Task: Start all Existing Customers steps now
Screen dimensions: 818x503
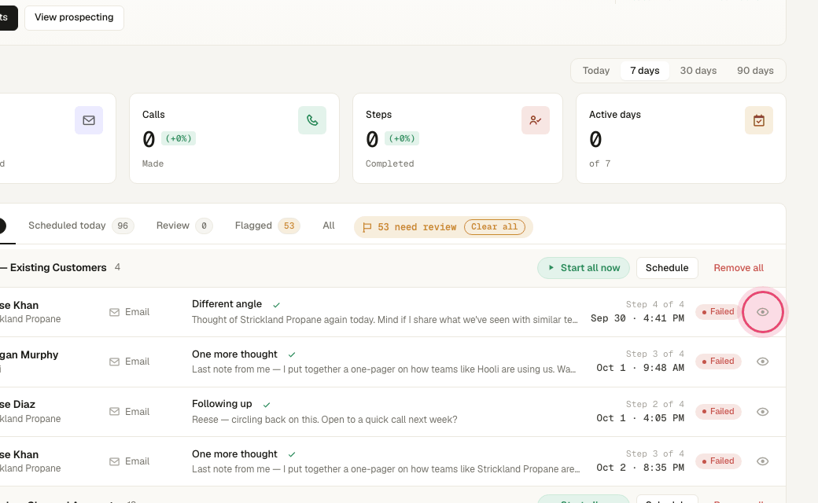Action: coord(584,268)
